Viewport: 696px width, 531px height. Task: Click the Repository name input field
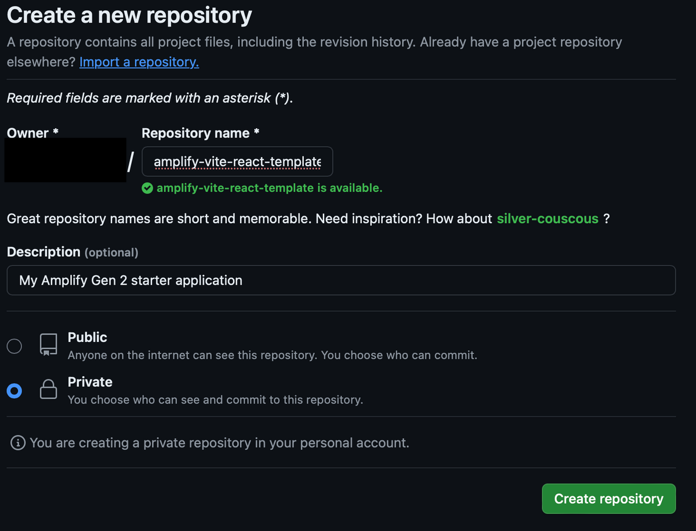[x=237, y=161]
